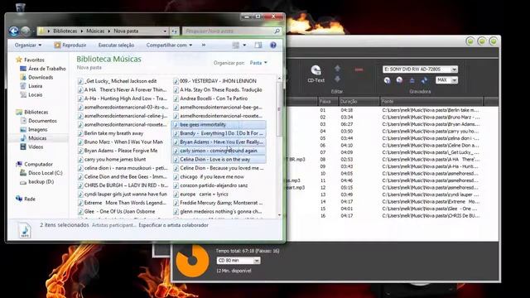Click the search magnifier icon in Explorer
The height and width of the screenshot is (298, 530).
tap(277, 31)
